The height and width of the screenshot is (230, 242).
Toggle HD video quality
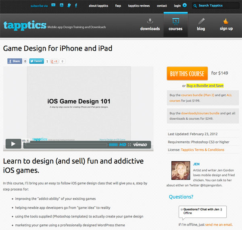coord(123,145)
